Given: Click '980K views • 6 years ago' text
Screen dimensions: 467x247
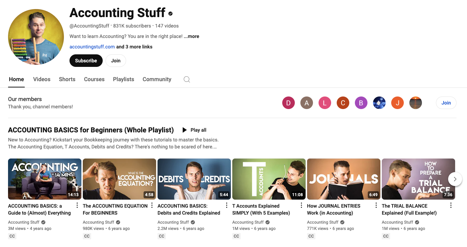Looking at the screenshot, I should click(106, 229).
